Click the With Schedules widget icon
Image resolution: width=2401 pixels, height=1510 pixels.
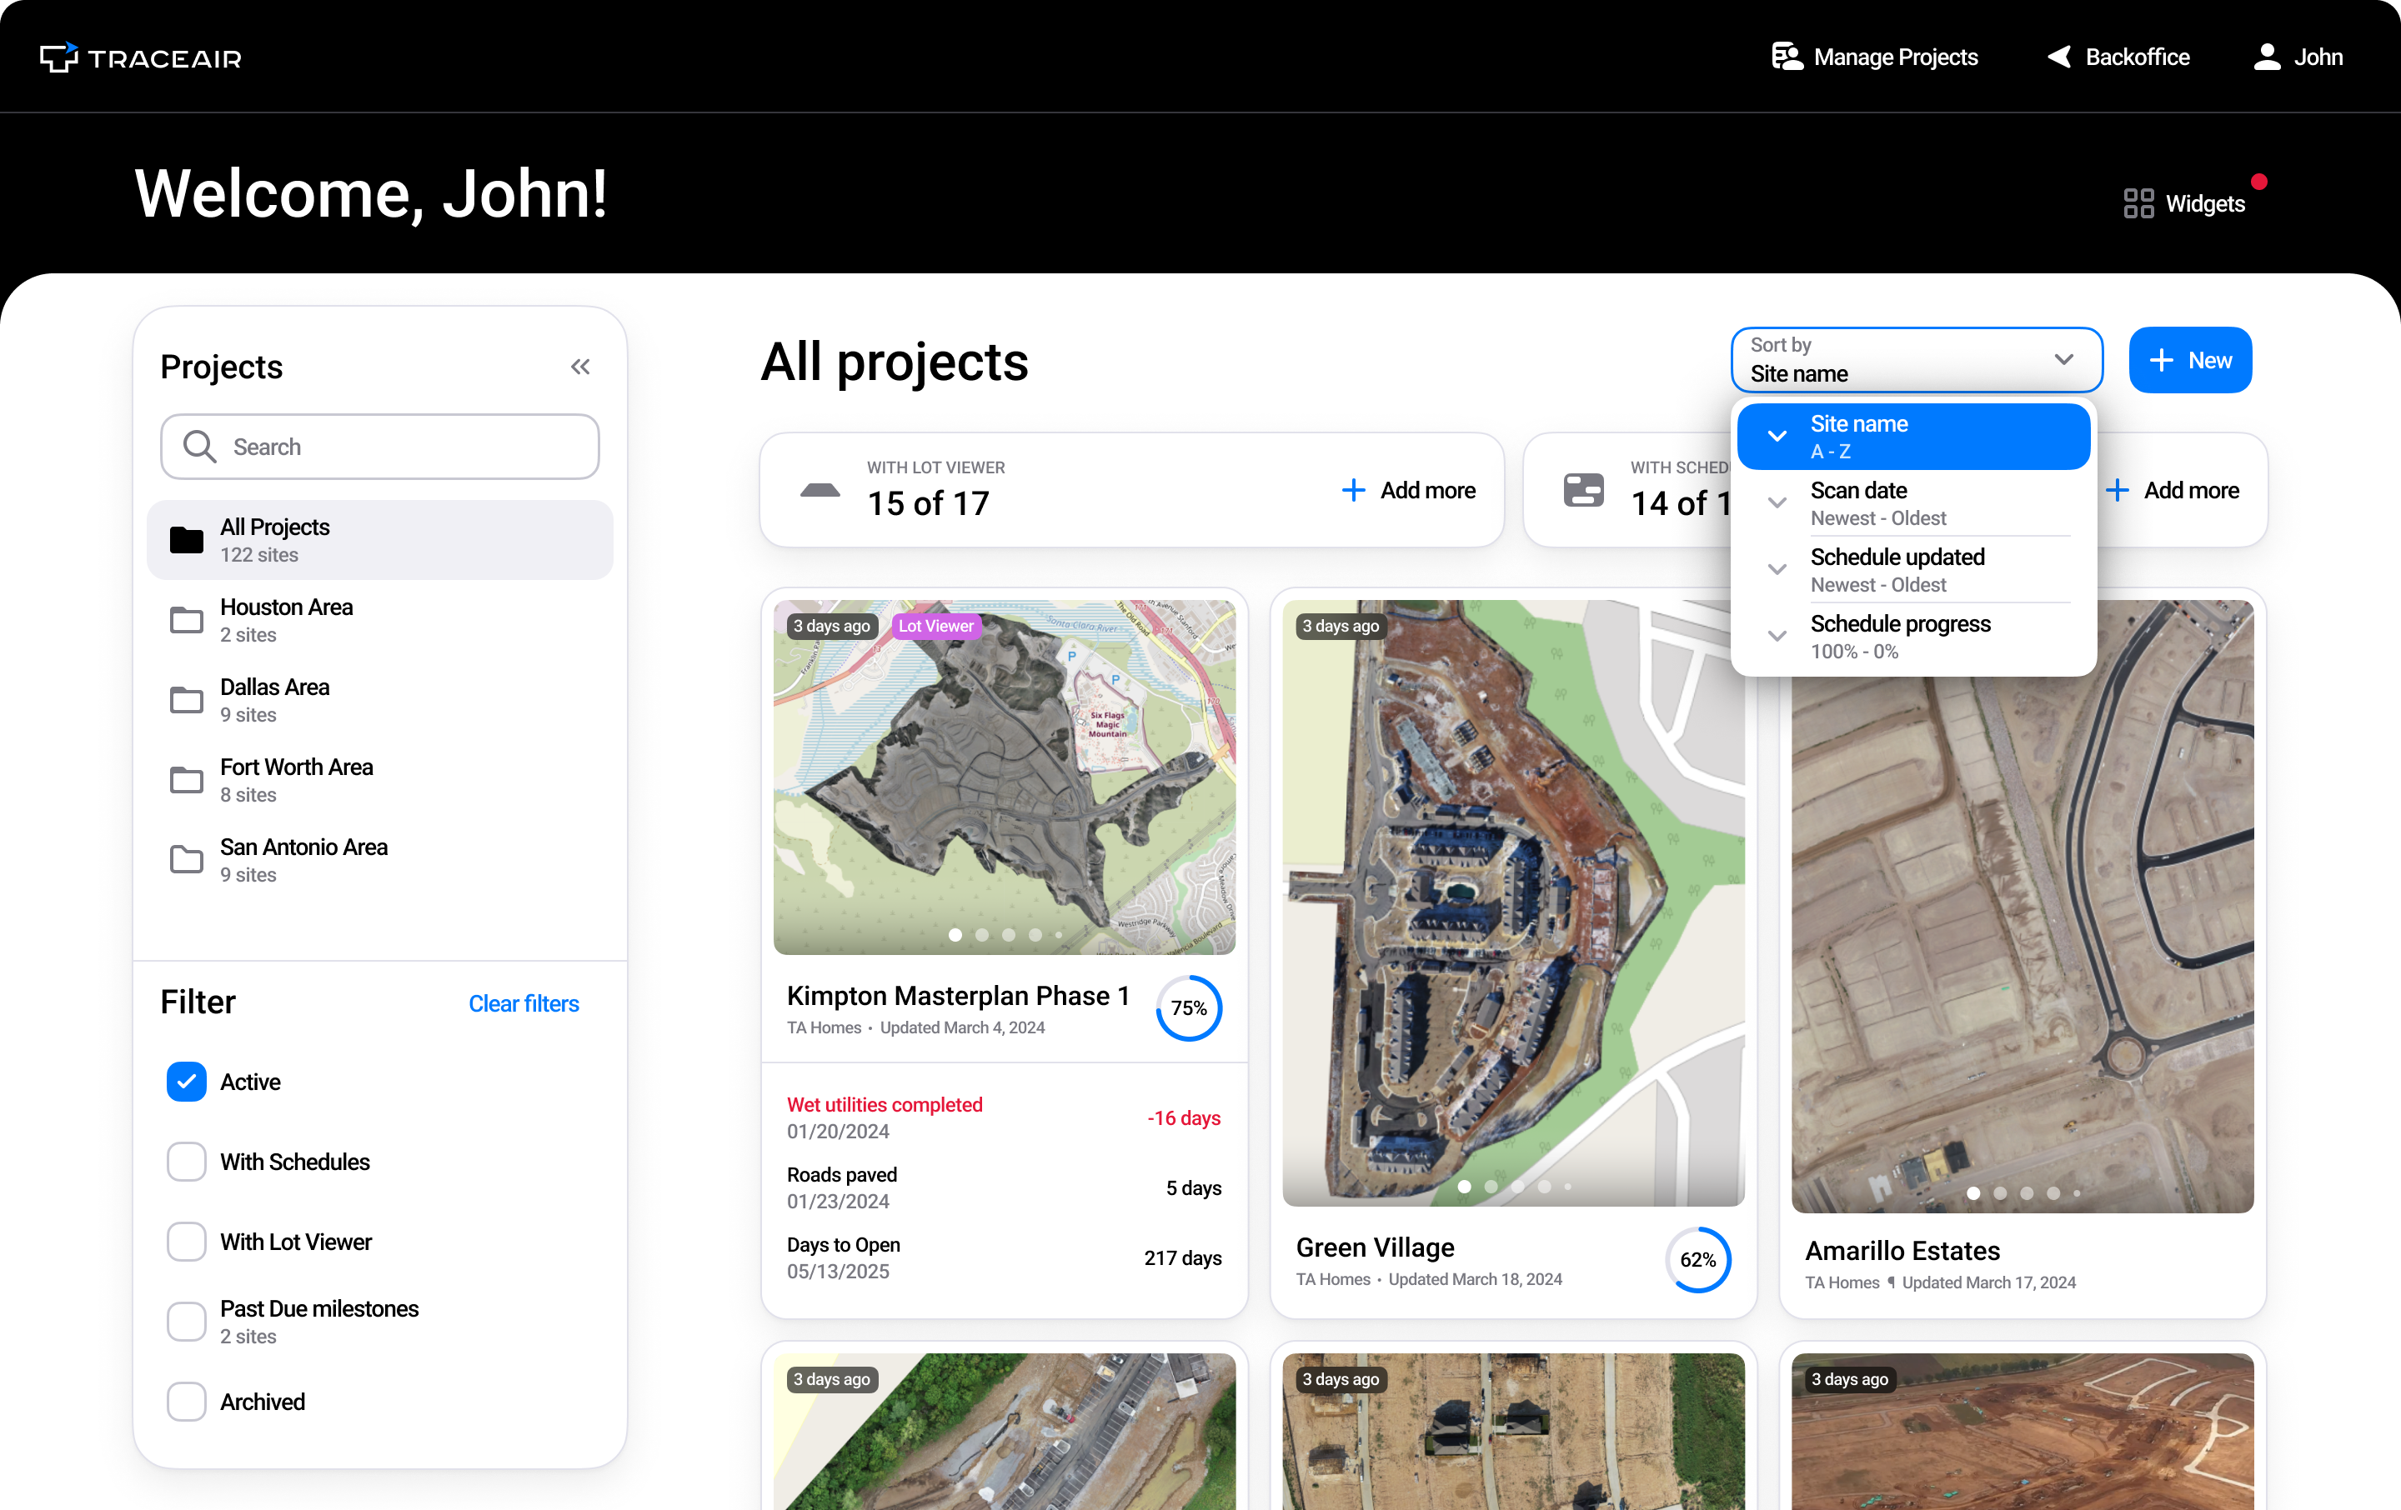(x=1583, y=490)
